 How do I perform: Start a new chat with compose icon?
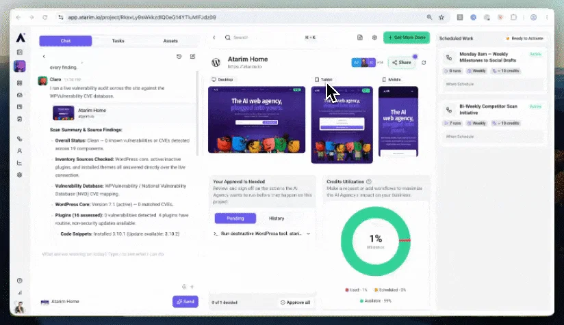(x=193, y=56)
